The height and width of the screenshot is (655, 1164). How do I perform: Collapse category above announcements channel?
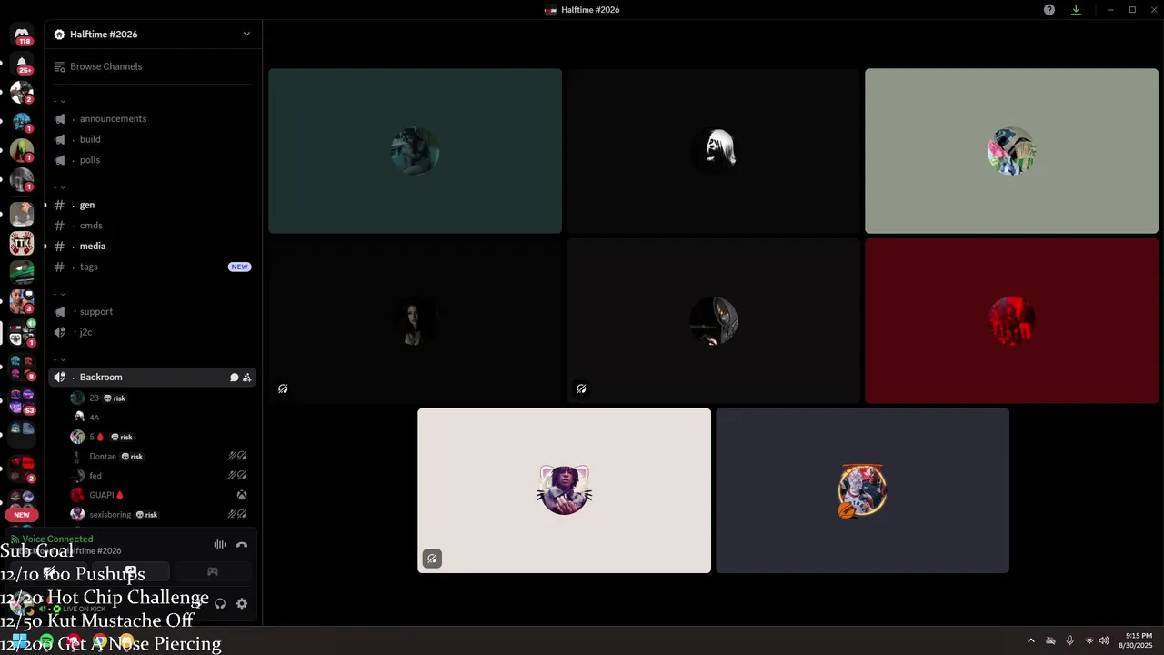pyautogui.click(x=60, y=100)
